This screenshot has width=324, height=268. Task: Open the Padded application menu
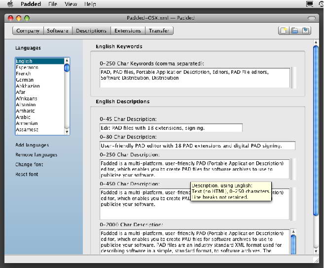point(31,4)
